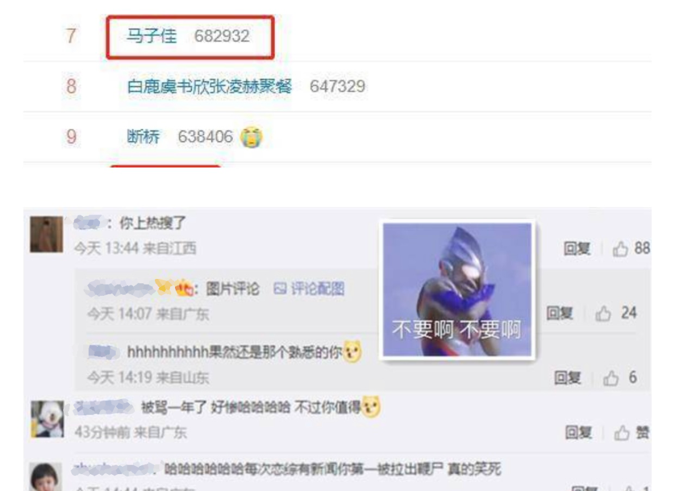Open avatar of the 哈哈哈哈 恋综 commenter

coord(45,477)
